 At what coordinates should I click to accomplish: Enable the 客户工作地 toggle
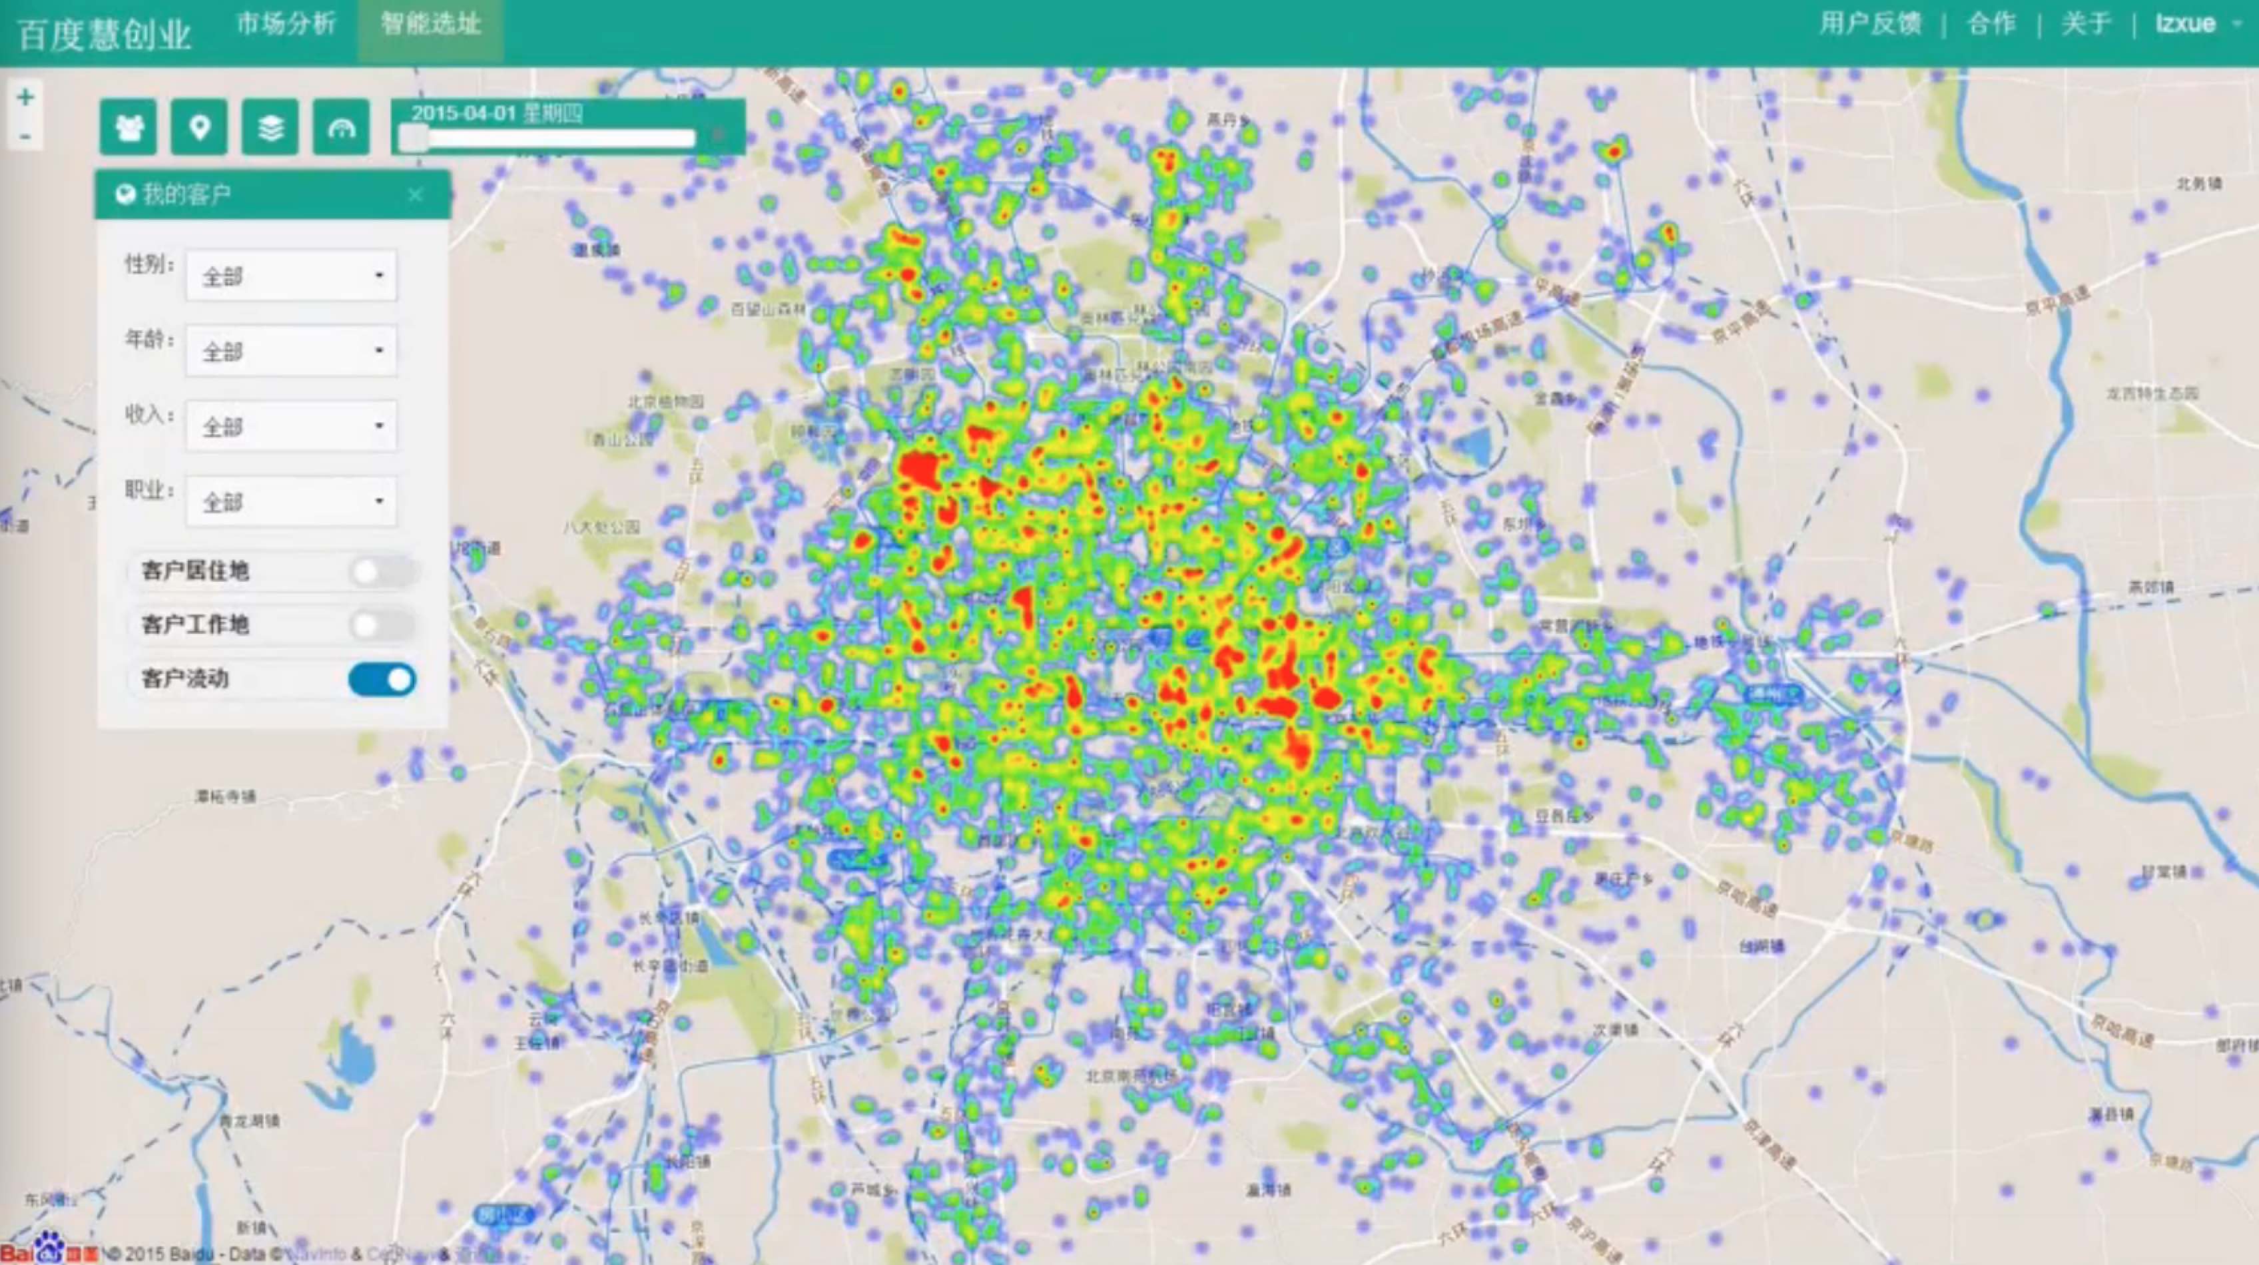coord(382,625)
